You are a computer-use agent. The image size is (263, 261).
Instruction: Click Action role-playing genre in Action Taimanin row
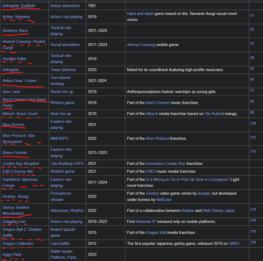66,17
